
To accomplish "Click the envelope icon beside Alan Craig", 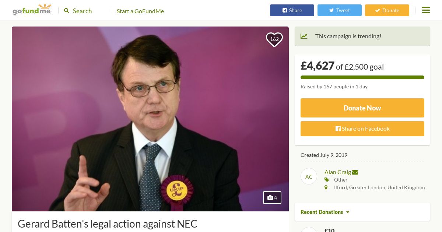I will (x=355, y=172).
